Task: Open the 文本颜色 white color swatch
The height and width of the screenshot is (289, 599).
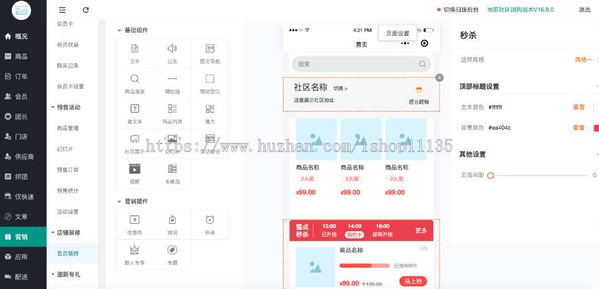Action: [596, 108]
